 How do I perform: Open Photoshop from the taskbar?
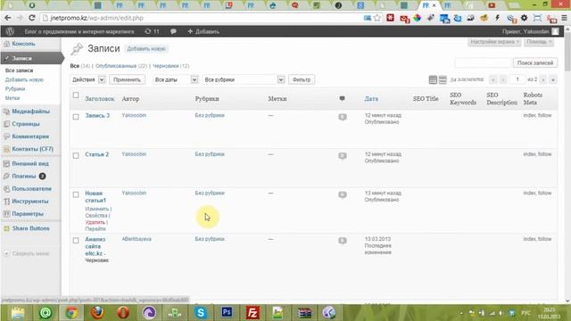pyautogui.click(x=227, y=313)
